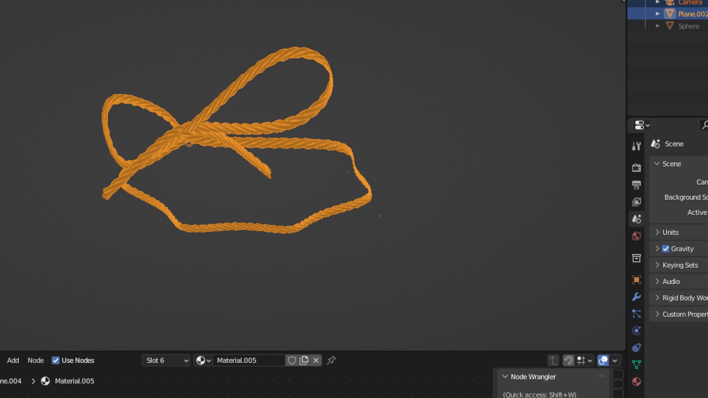Open the Physics properties tab

[636, 331]
